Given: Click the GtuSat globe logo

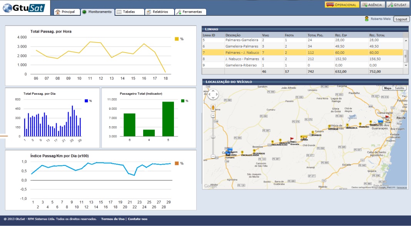Looking at the screenshot, I should click(8, 8).
